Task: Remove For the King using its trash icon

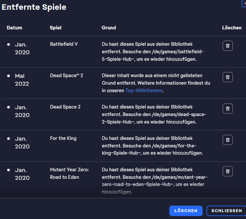Action: click(228, 140)
